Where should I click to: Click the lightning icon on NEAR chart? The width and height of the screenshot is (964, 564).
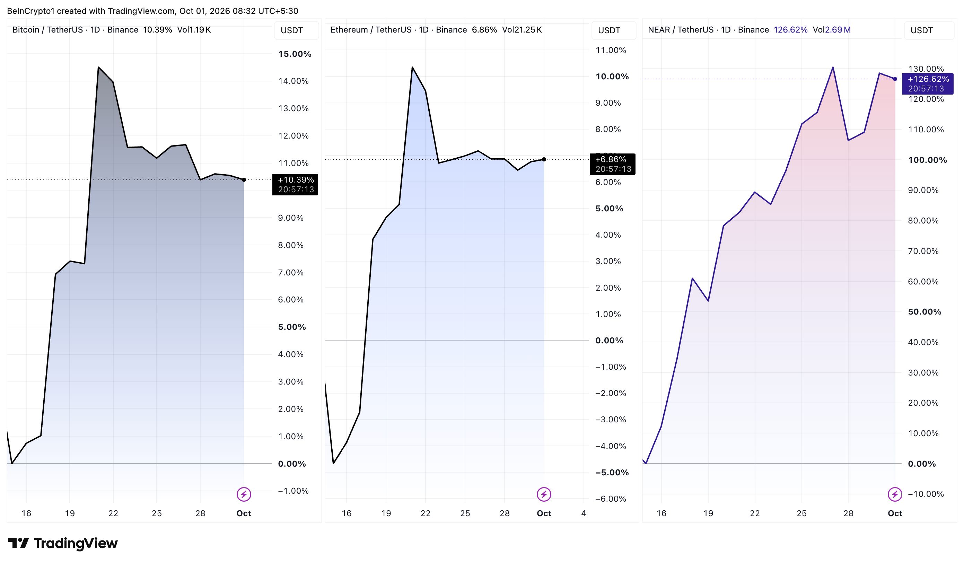[x=894, y=494]
